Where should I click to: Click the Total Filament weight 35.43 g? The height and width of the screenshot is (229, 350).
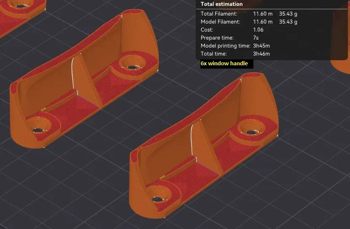coord(288,14)
